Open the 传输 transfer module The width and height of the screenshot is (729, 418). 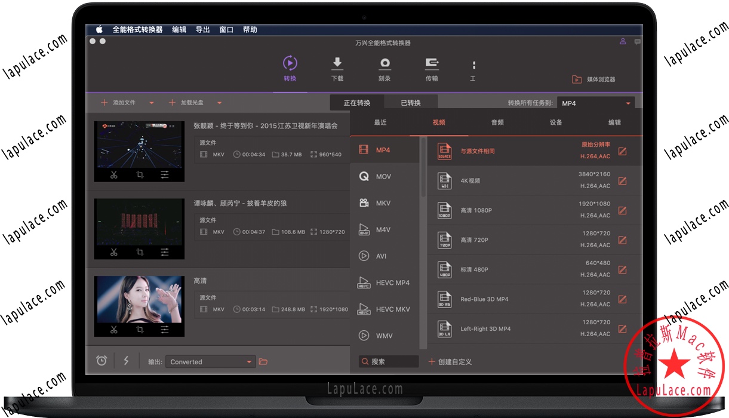pyautogui.click(x=432, y=68)
